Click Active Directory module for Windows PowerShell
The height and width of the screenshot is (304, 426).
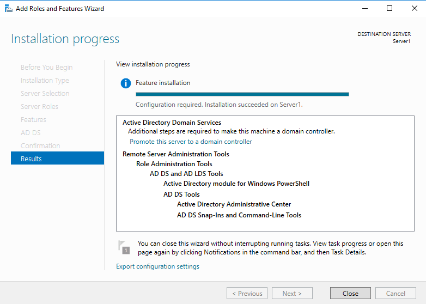[236, 184]
